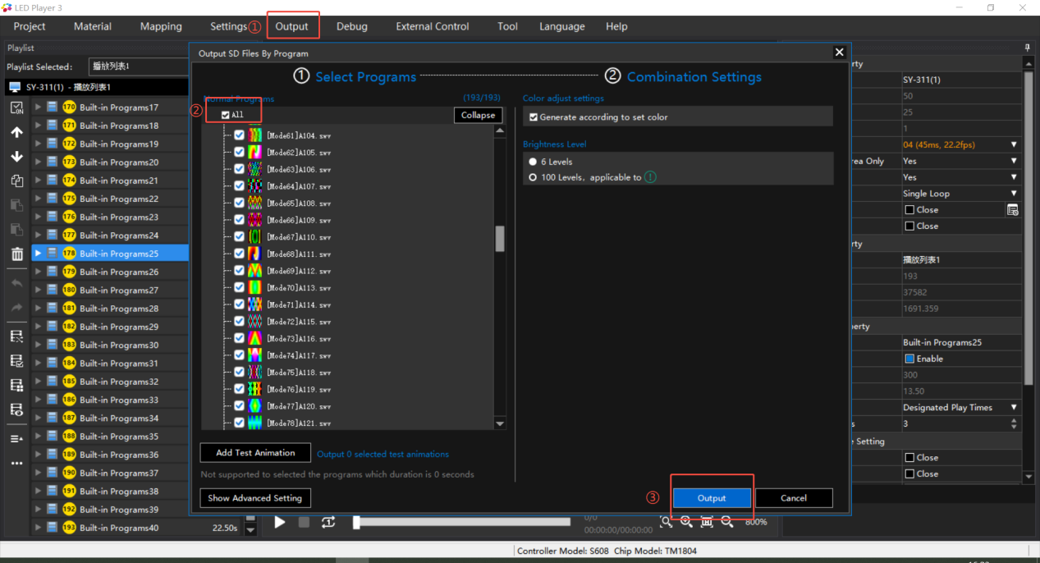Open the Material menu
Viewport: 1040px width, 563px height.
(93, 26)
